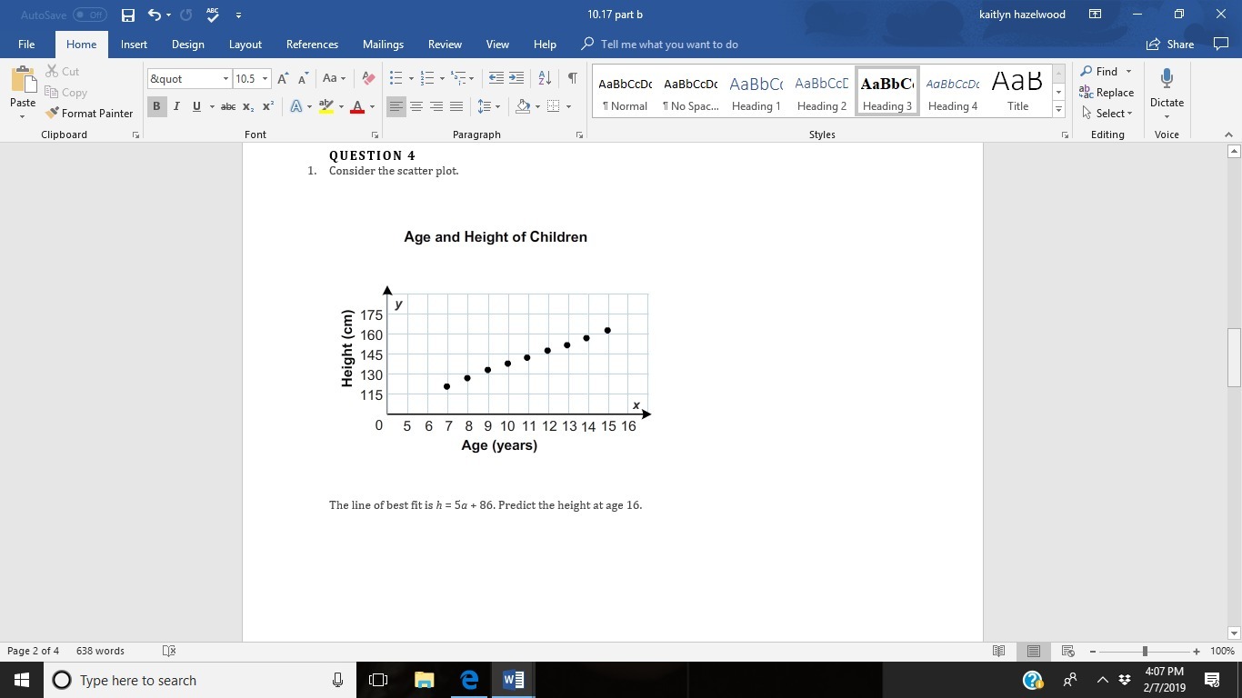Click the Share button

pos(1170,44)
